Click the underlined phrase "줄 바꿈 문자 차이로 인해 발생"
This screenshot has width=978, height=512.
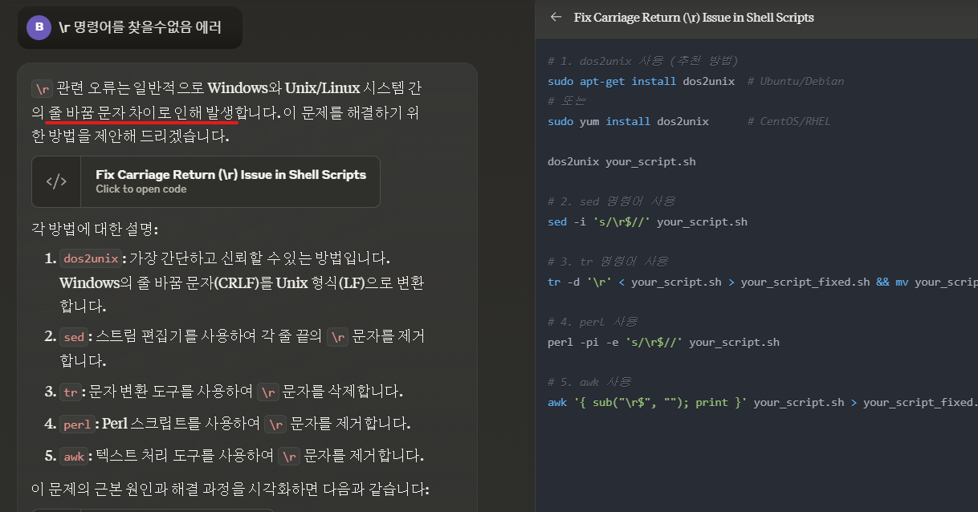141,112
